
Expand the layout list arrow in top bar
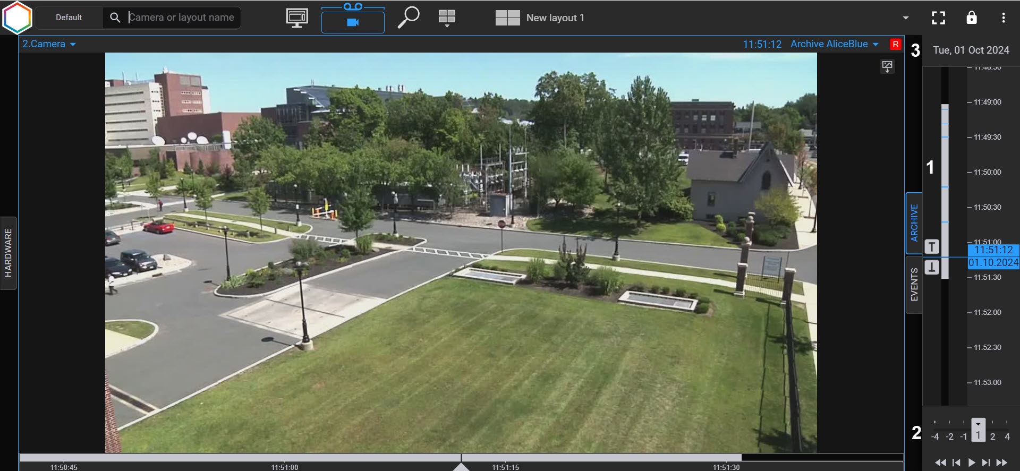(906, 18)
